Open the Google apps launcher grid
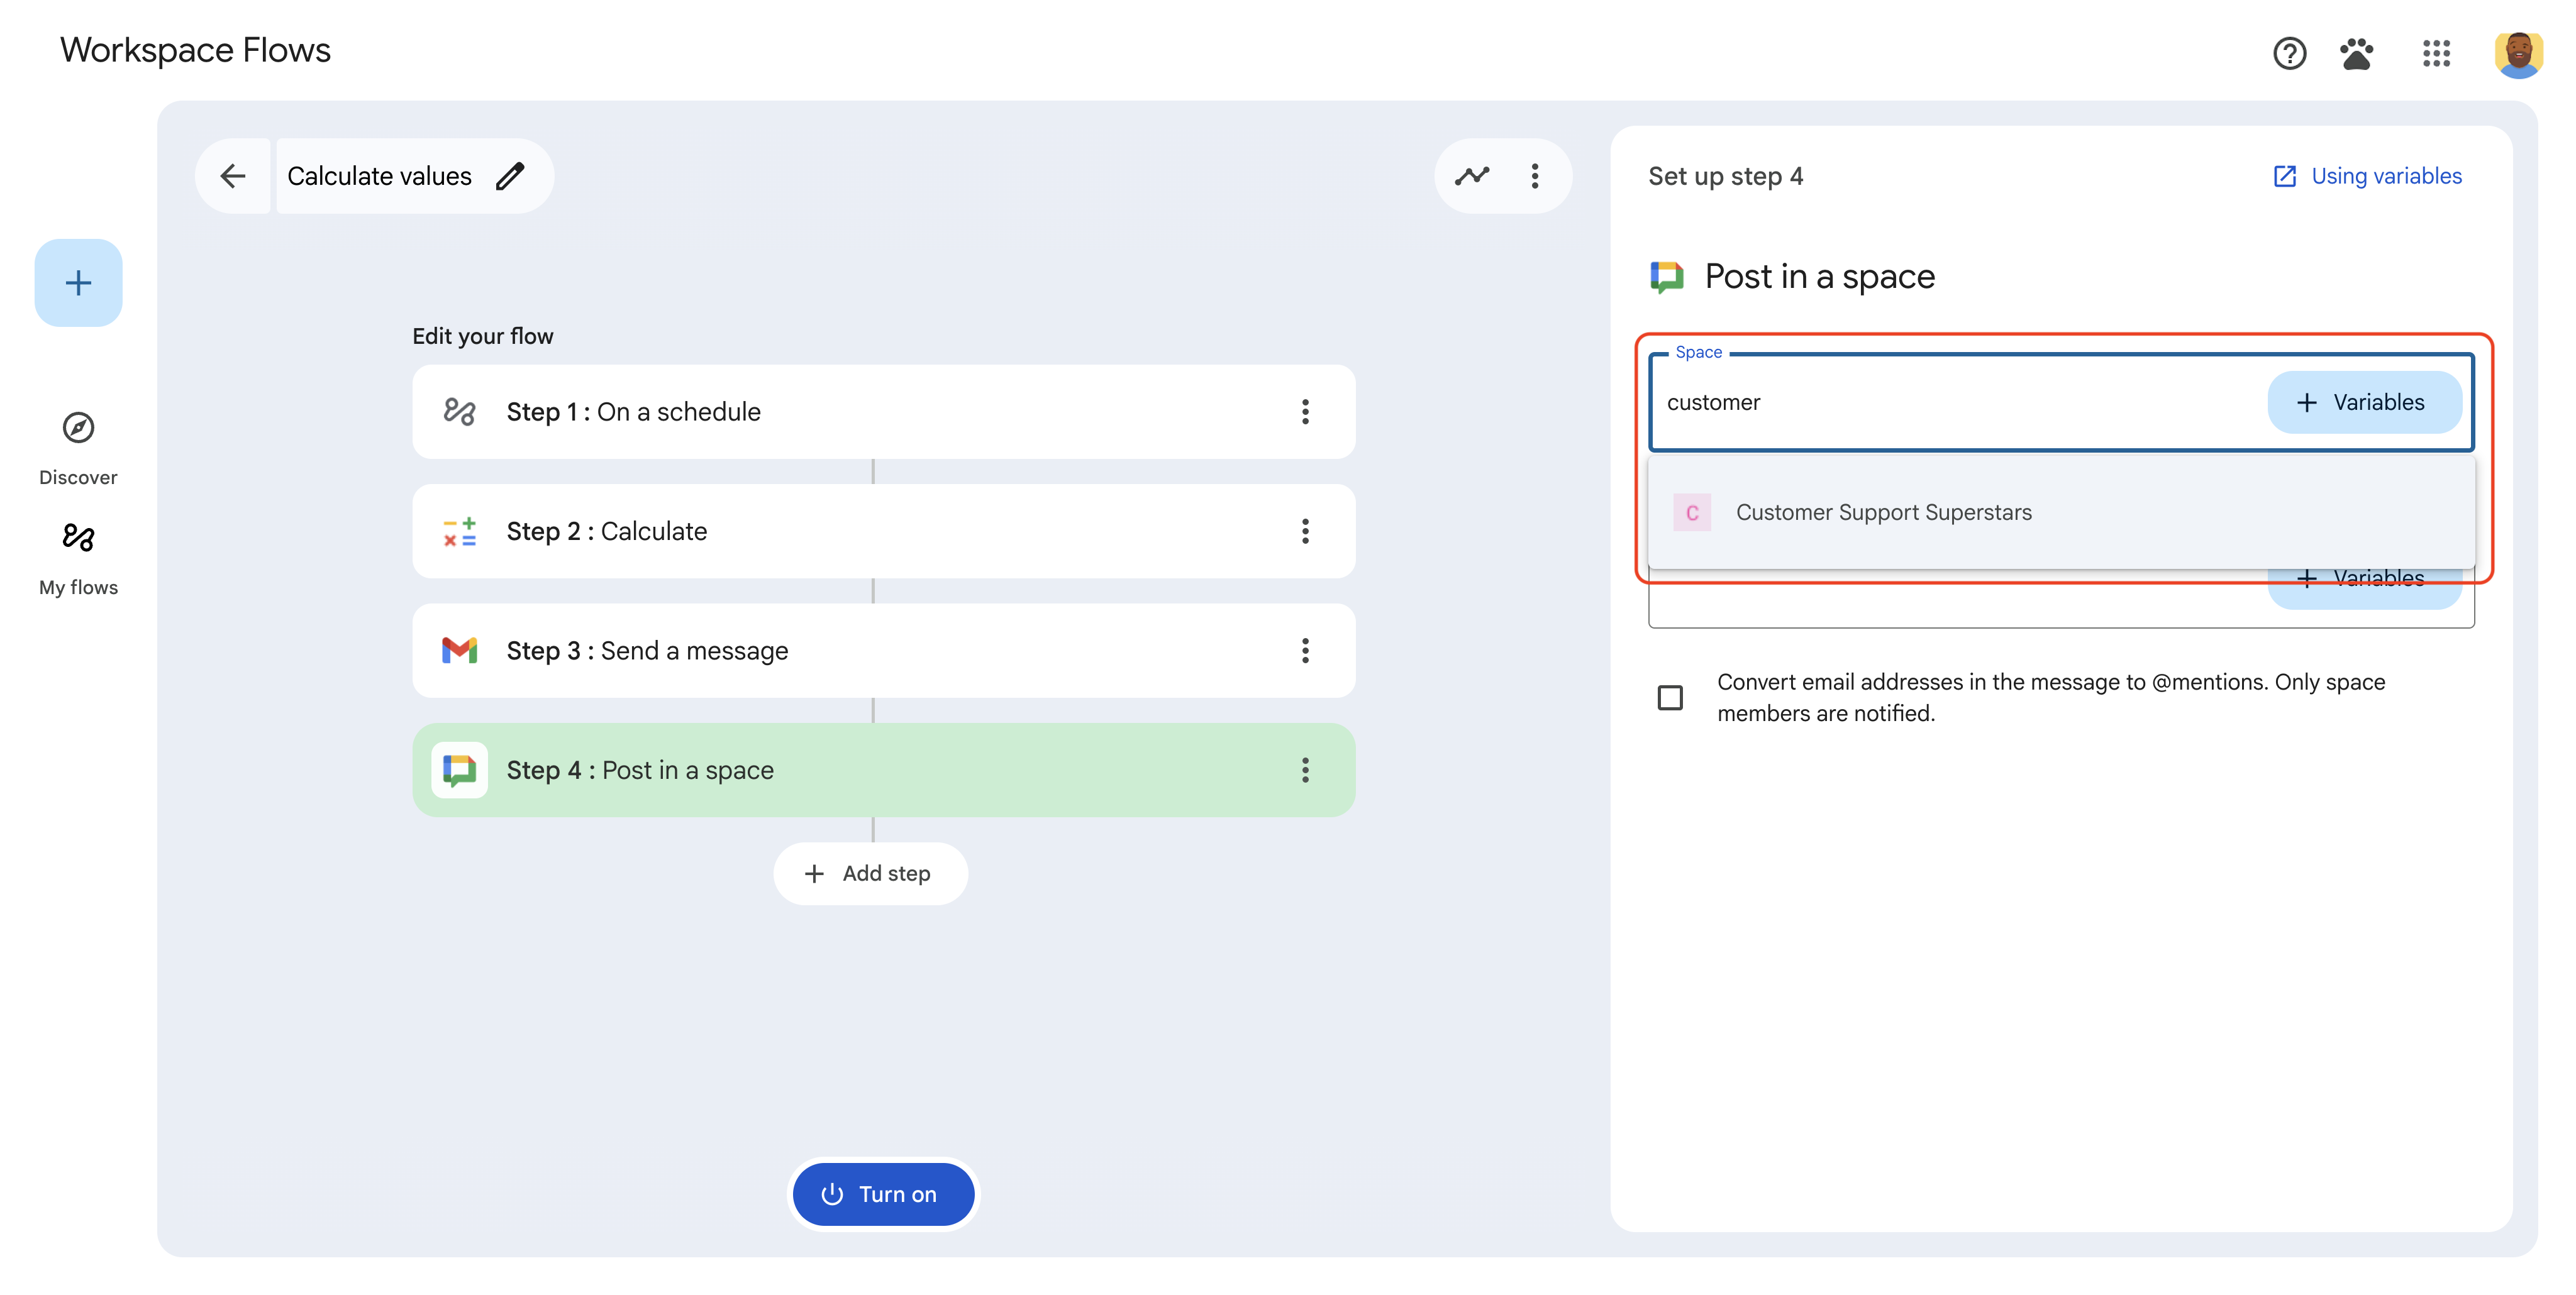 click(x=2437, y=54)
